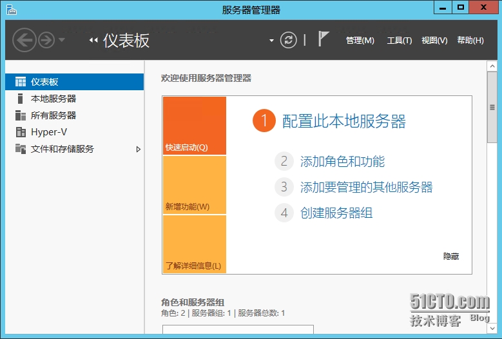Click the 添加角色和功能 link

pos(342,161)
